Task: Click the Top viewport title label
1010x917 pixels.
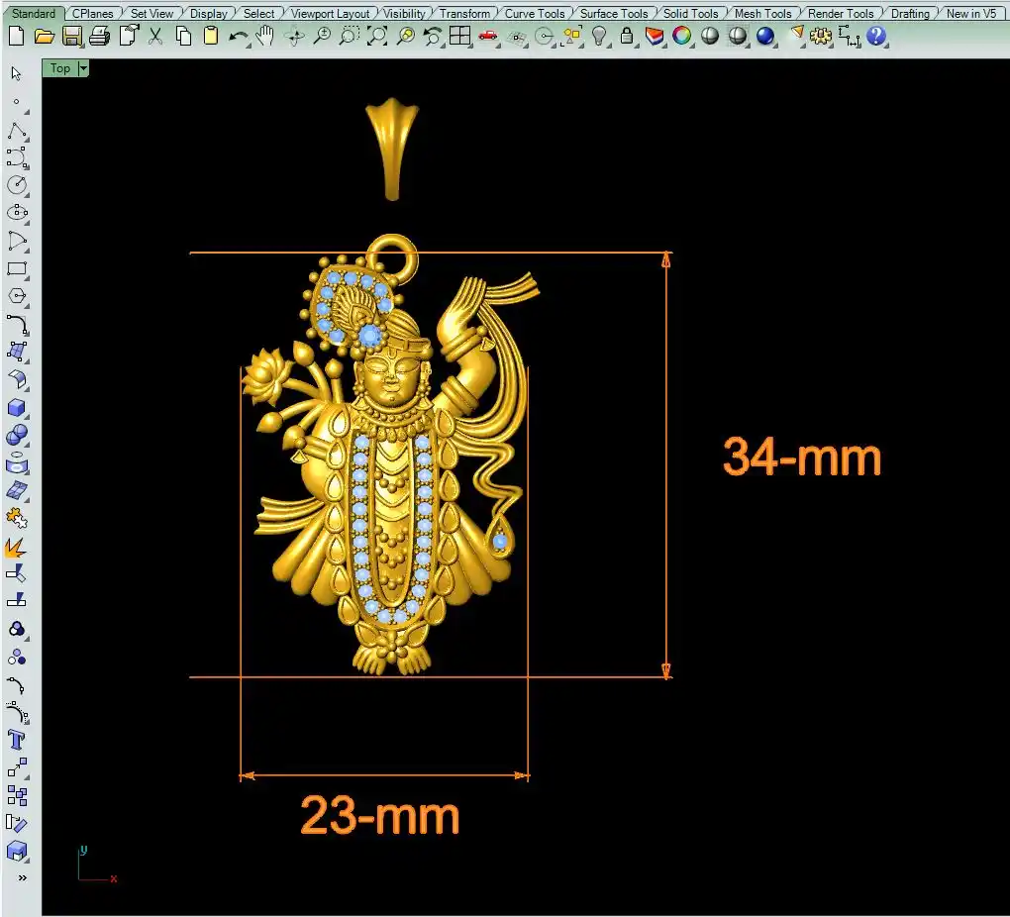Action: [x=60, y=68]
